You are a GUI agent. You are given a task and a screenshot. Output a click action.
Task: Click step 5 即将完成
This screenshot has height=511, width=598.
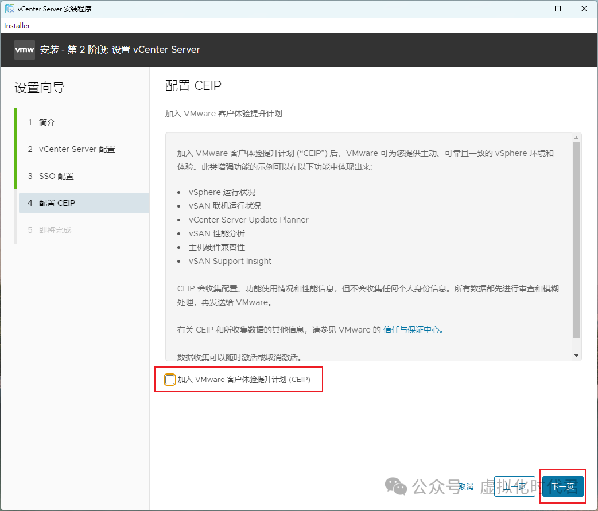coord(49,230)
